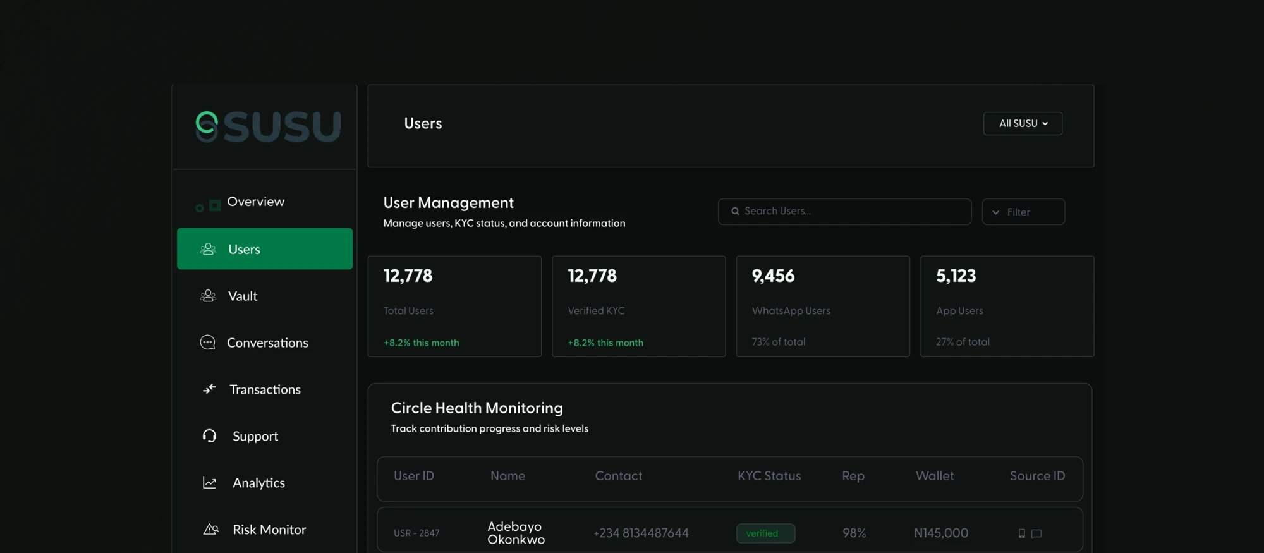Click user ID USR - 2847
Screen dimensions: 1264x553
click(x=416, y=533)
